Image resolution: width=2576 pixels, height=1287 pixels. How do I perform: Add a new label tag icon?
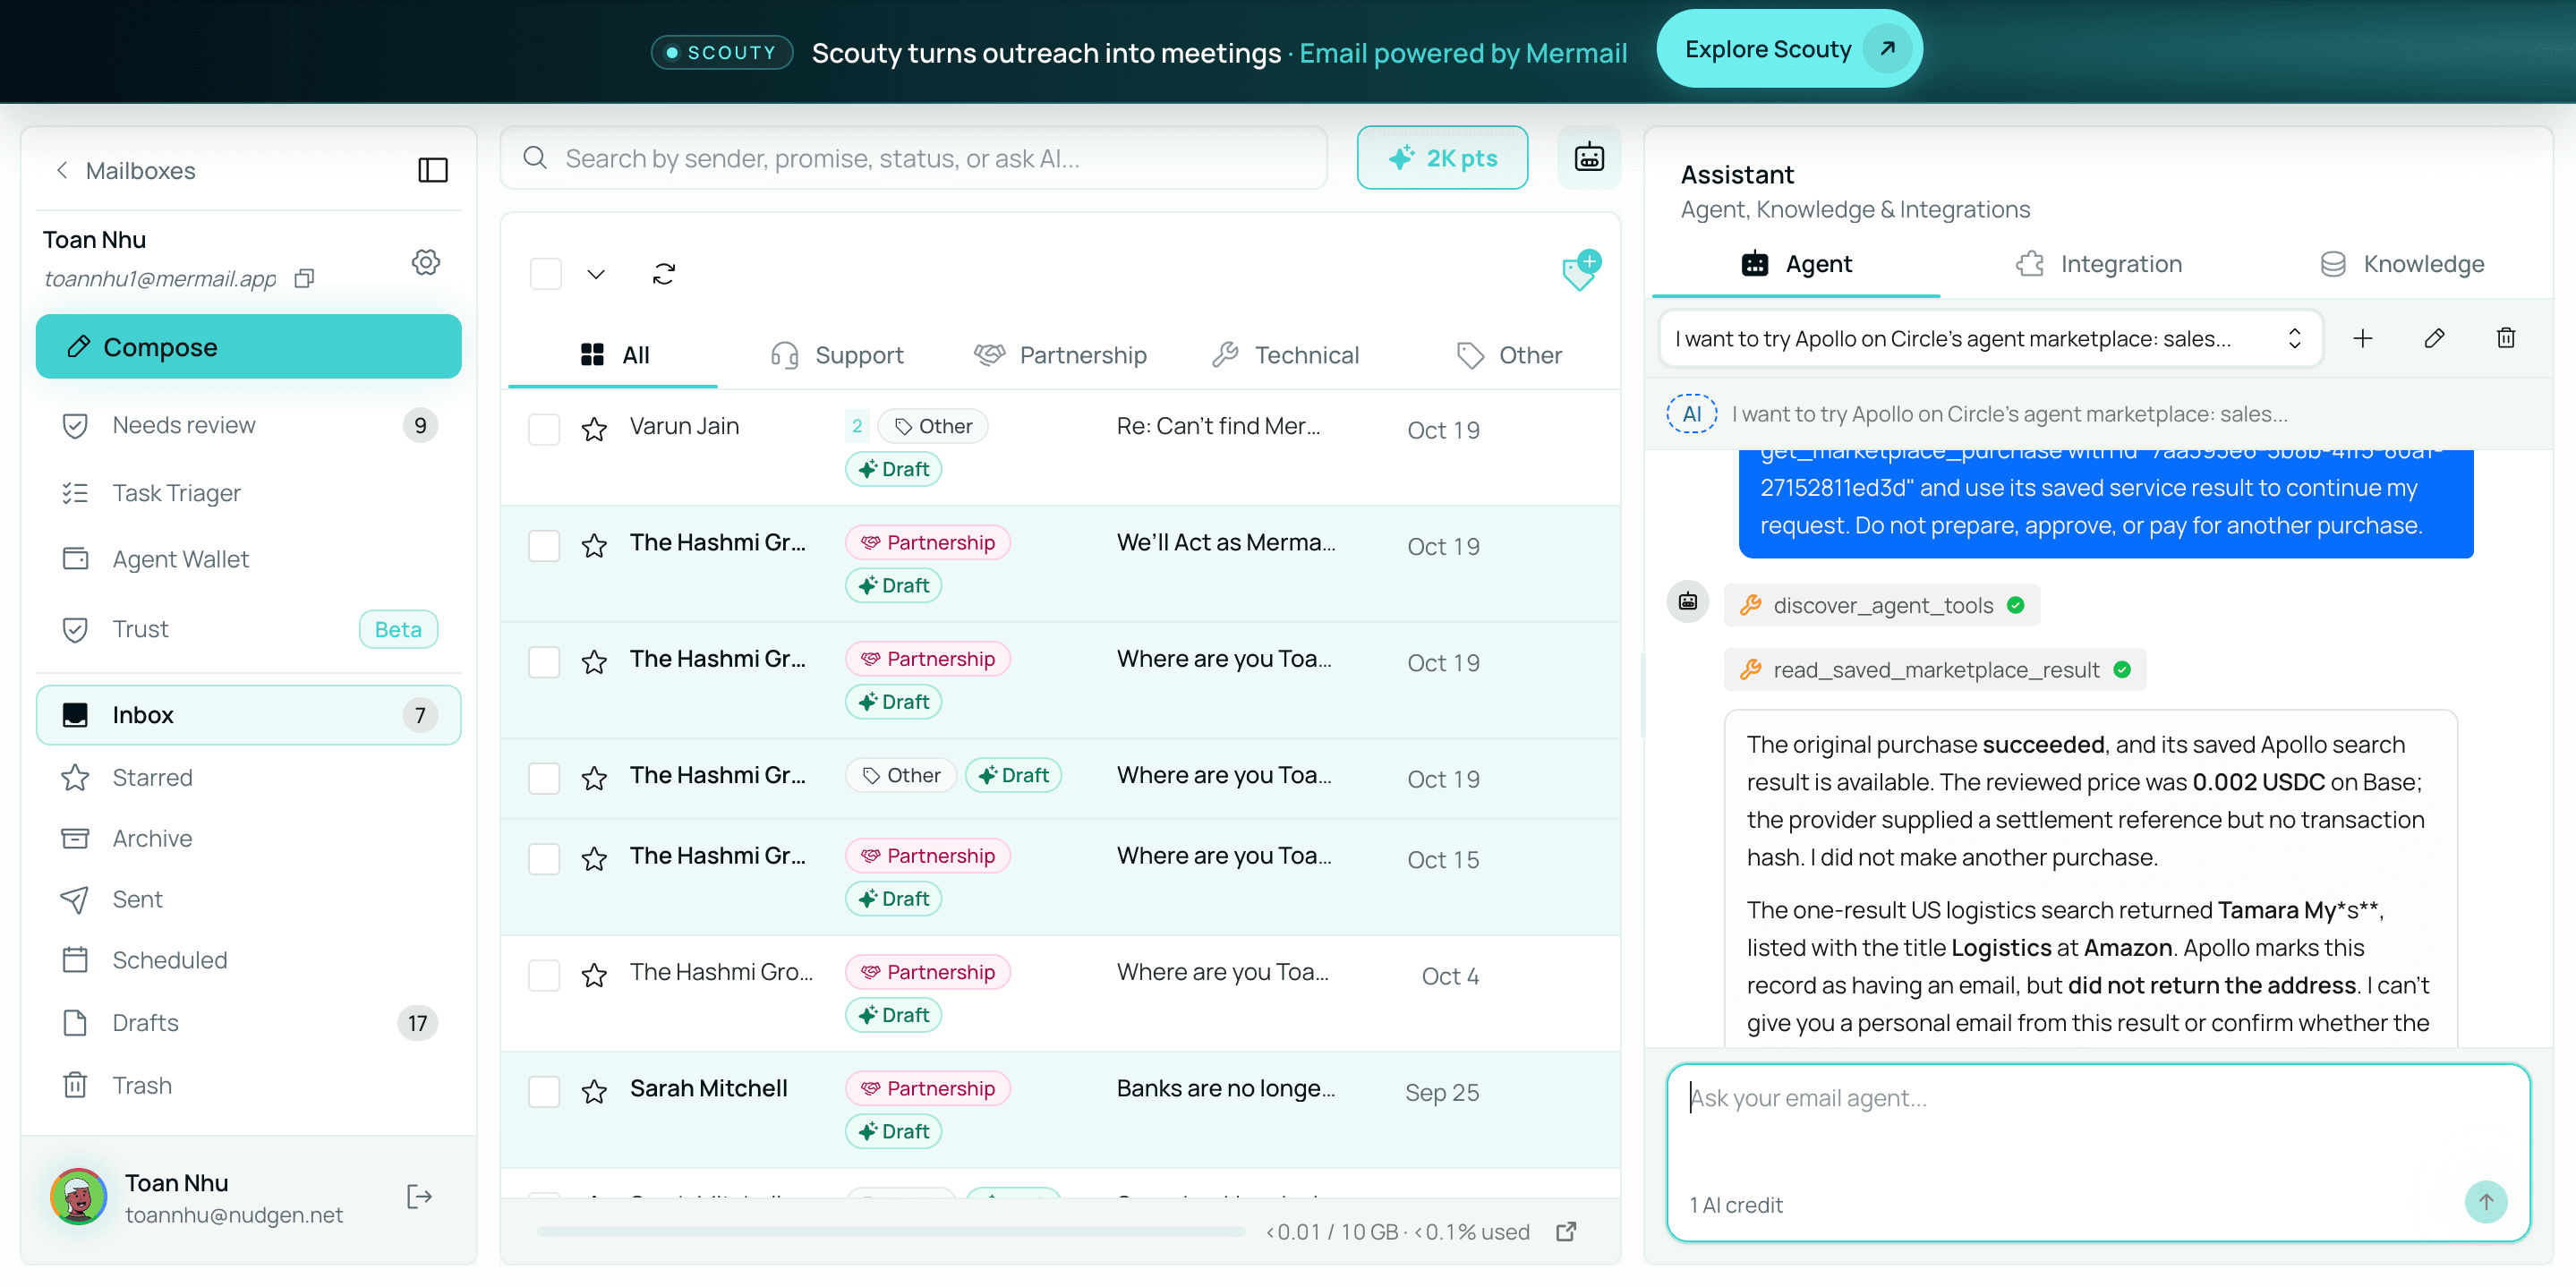coord(1581,271)
